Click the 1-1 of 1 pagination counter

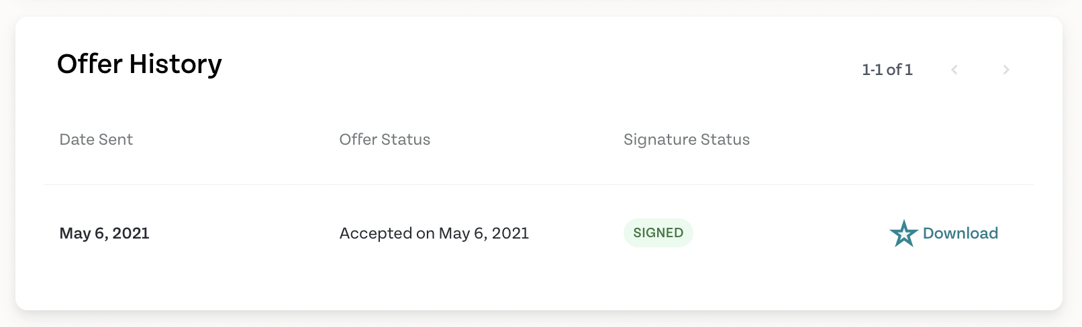pos(887,70)
